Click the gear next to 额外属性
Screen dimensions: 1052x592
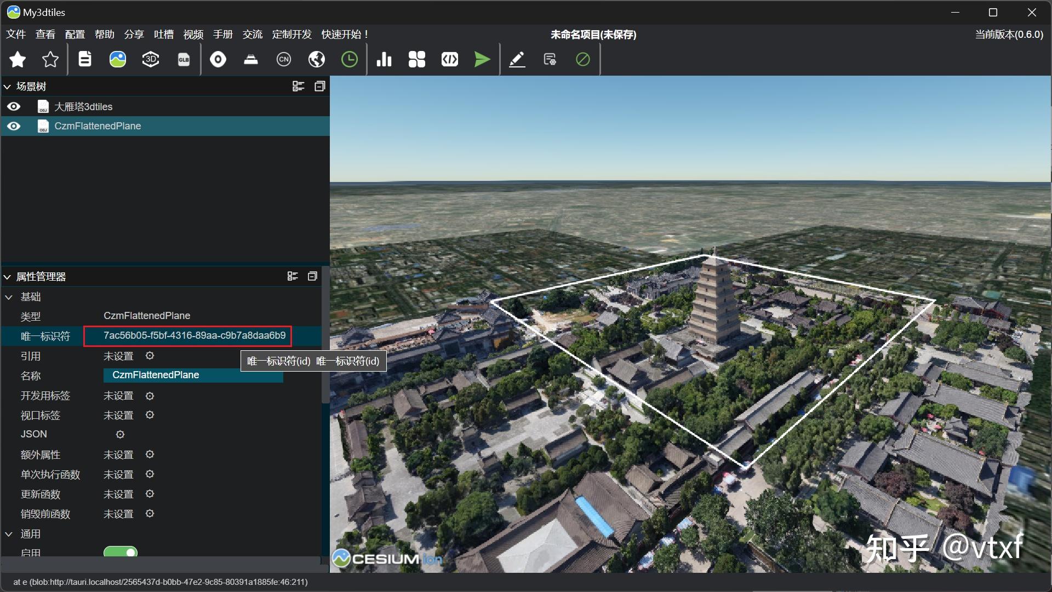click(x=150, y=454)
